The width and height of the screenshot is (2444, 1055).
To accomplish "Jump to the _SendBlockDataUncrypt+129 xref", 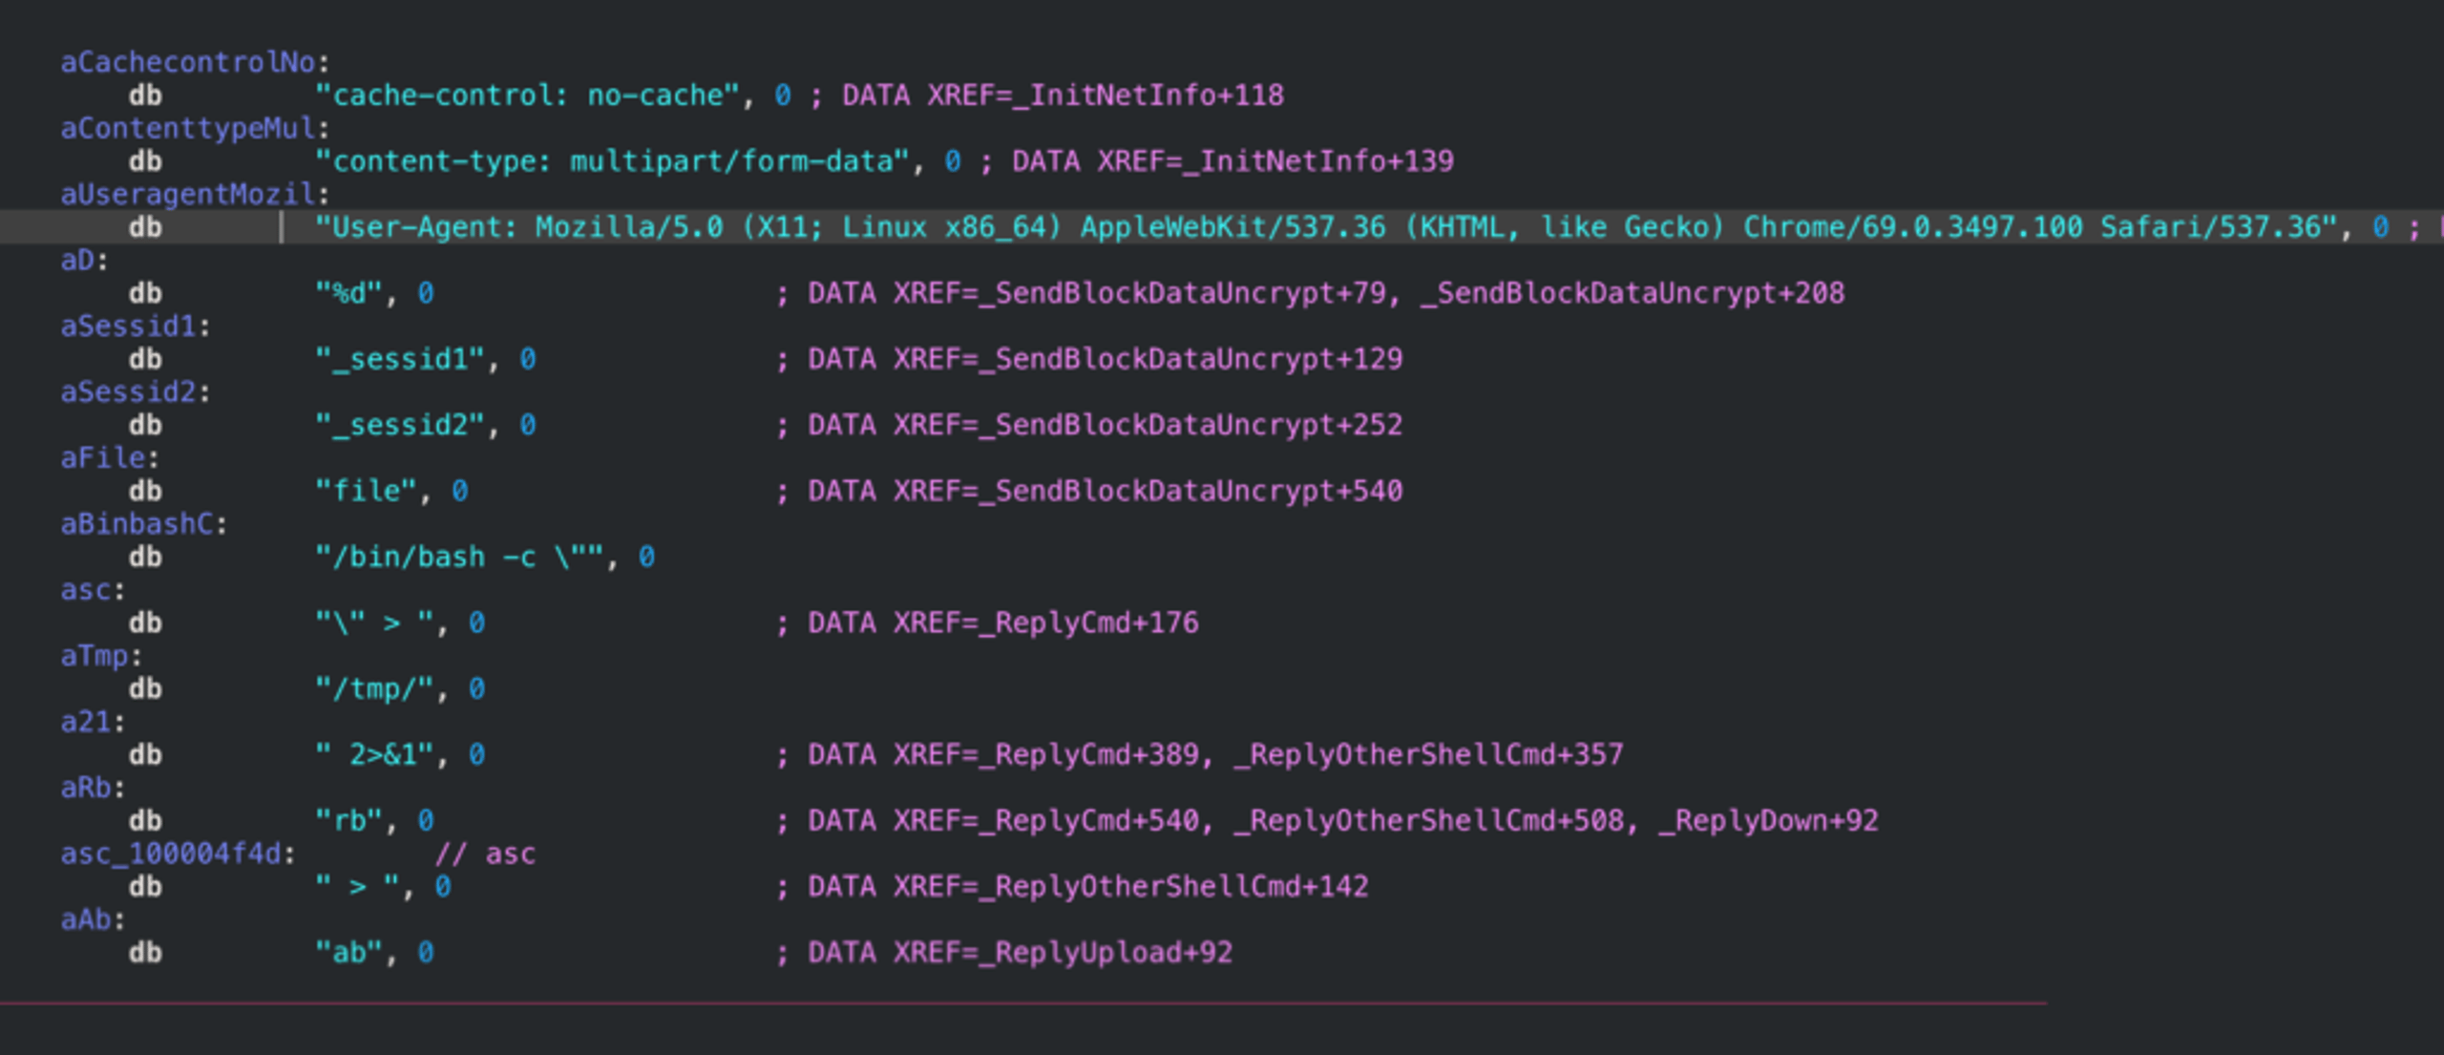I will pos(1190,359).
